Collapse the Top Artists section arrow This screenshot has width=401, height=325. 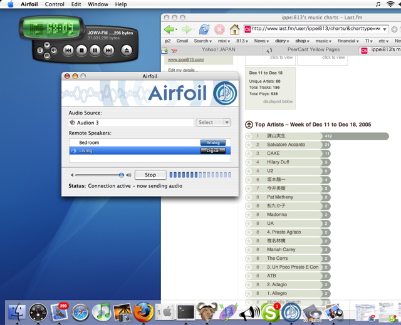tap(249, 125)
